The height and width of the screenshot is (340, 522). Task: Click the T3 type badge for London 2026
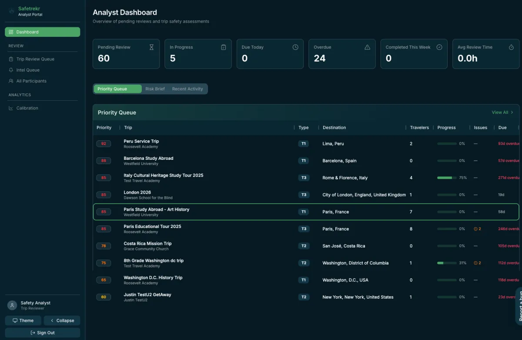[x=304, y=195]
